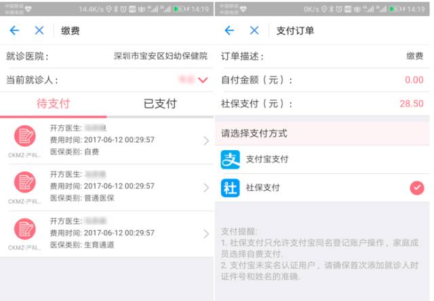Screen dimensions: 434x301
Task: Open the 普通医保 bill detail chevron
Action: coord(206,187)
